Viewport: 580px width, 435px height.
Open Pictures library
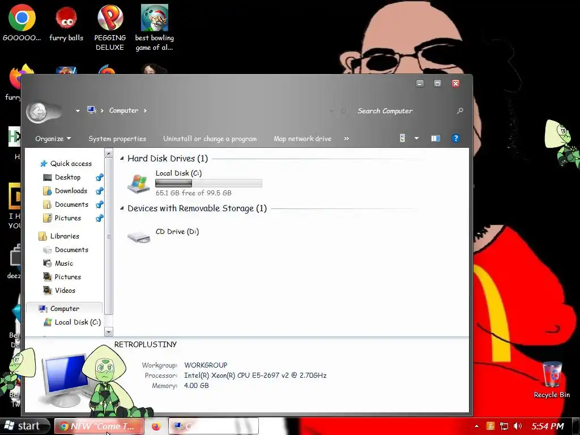[x=68, y=277]
